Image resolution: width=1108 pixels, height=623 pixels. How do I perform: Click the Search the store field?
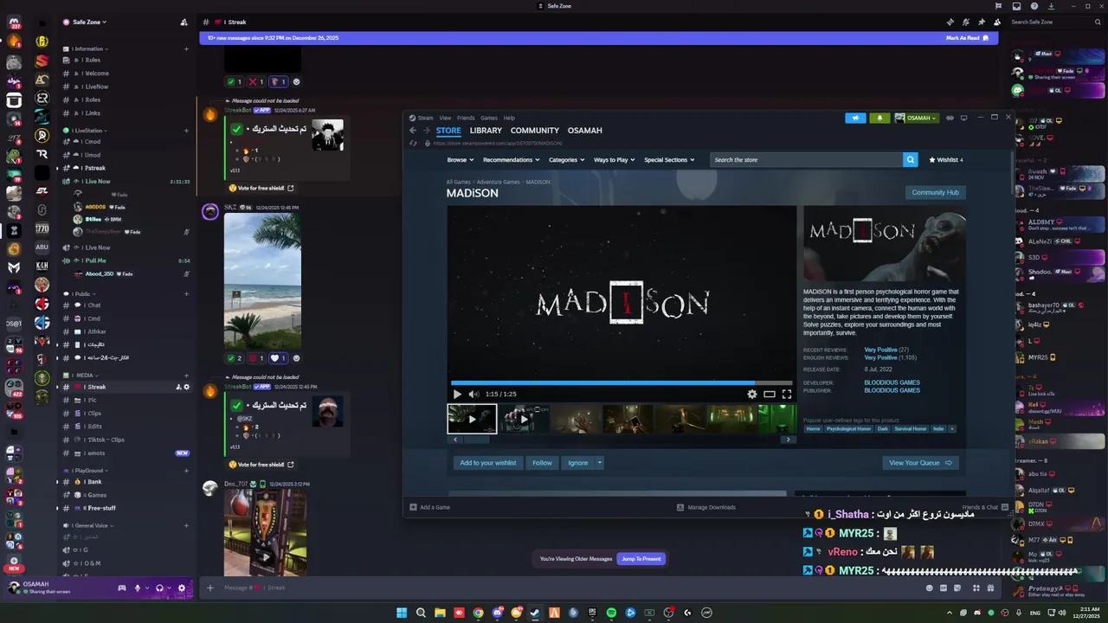(x=806, y=160)
